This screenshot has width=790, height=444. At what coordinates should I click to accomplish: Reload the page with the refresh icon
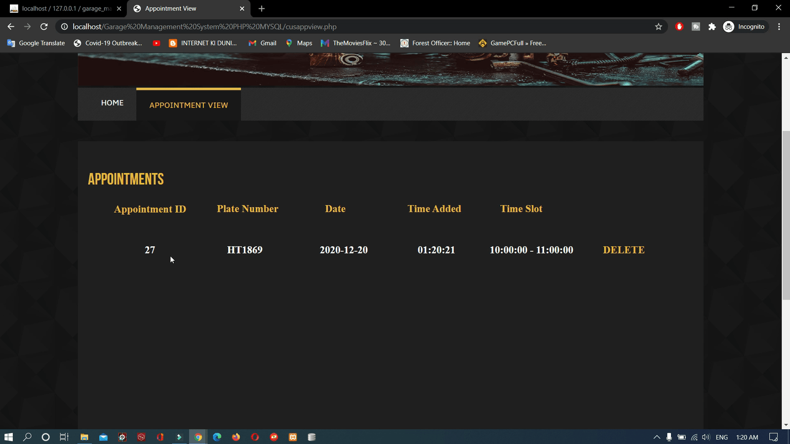click(44, 27)
